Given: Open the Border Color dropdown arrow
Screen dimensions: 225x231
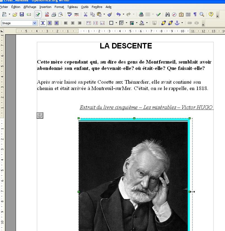Looking at the screenshot, I should (x=137, y=23).
